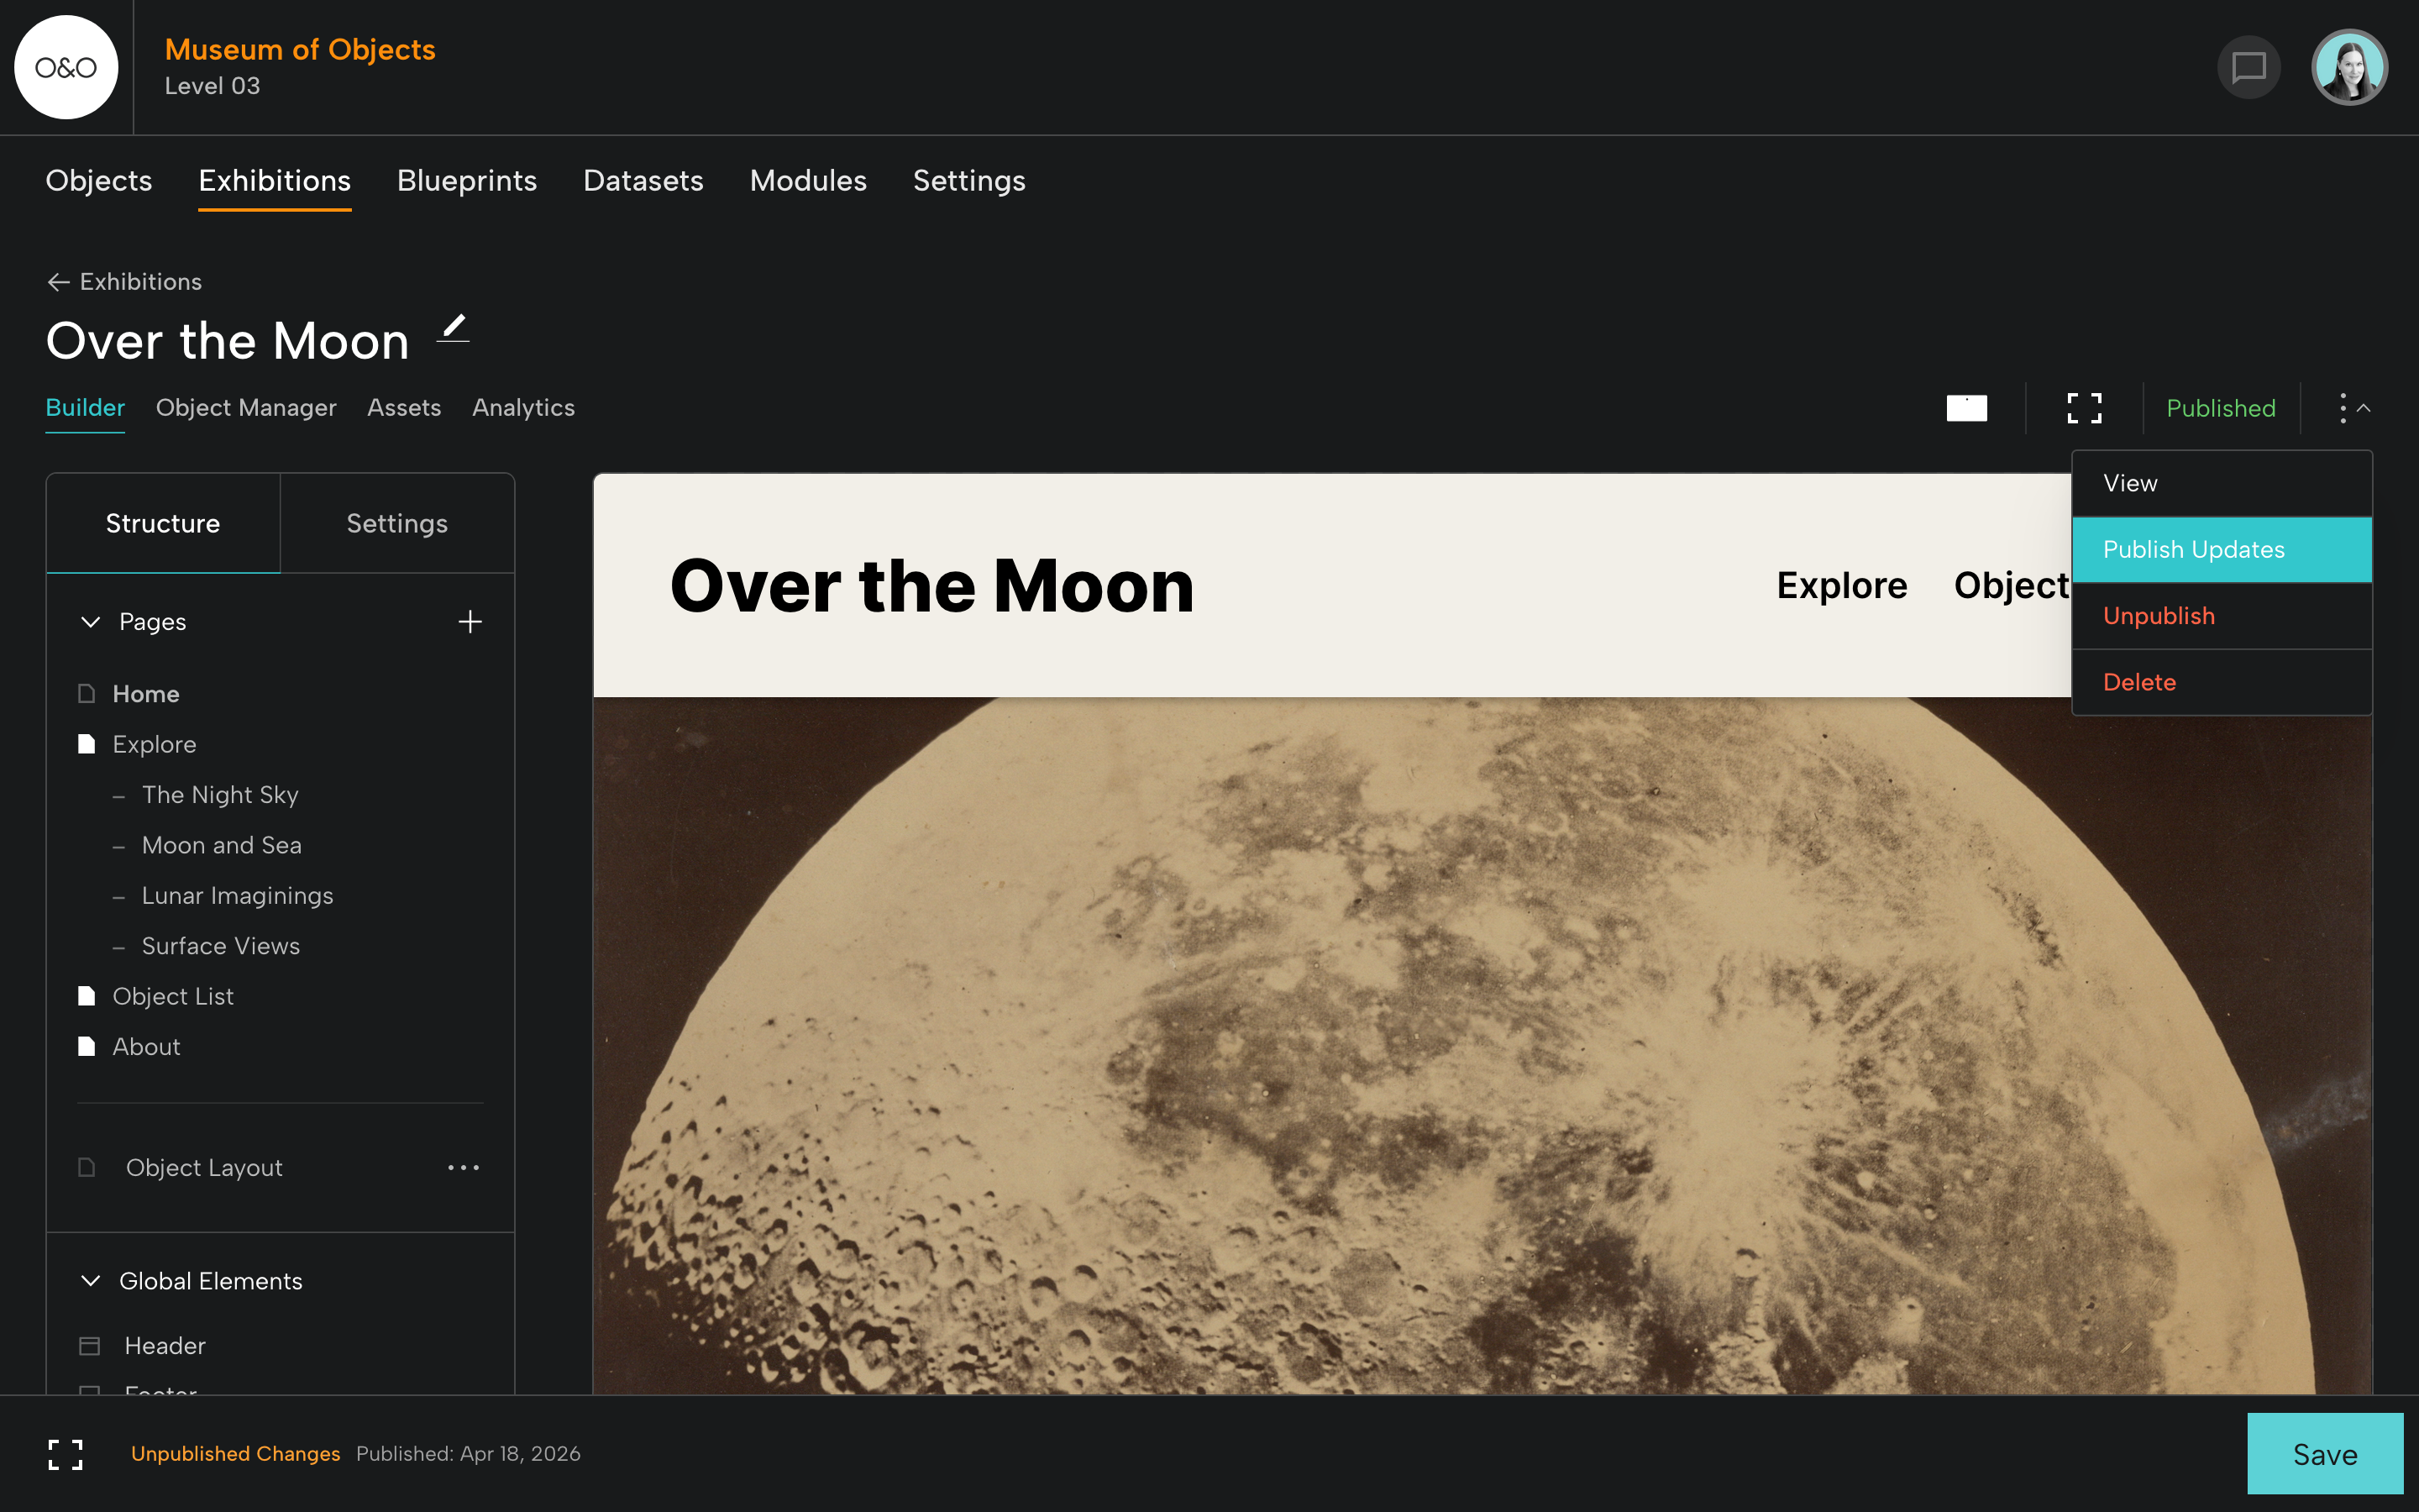
Task: Collapse the Pages section chevron
Action: (x=90, y=622)
